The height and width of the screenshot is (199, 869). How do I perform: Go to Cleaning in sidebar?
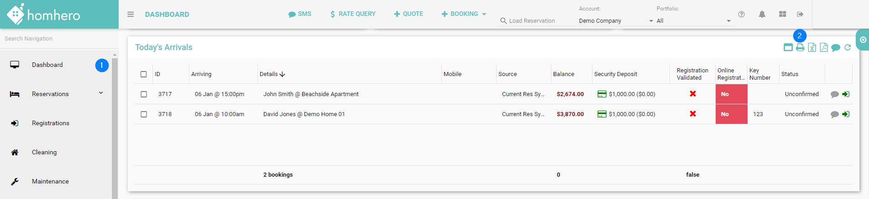pos(44,152)
